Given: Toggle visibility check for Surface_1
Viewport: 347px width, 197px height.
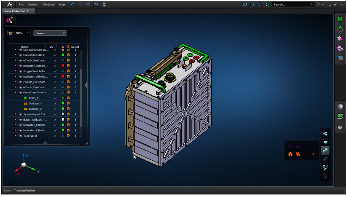Looking at the screenshot, I should click(x=55, y=103).
